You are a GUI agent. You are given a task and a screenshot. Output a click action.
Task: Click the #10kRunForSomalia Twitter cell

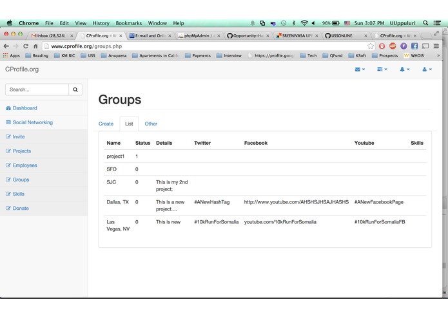point(217,222)
